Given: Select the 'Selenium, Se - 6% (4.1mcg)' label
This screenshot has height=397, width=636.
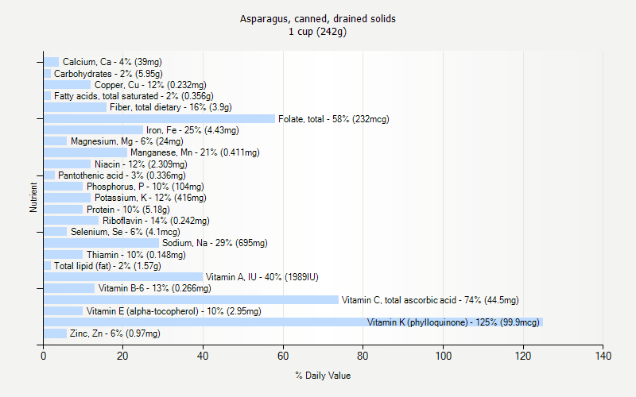Looking at the screenshot, I should [126, 232].
